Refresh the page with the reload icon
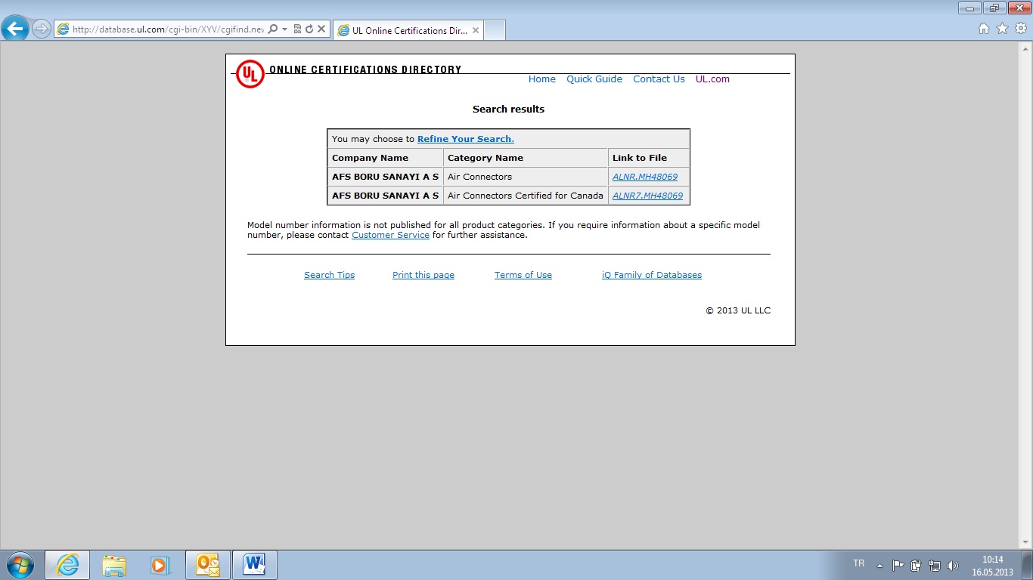Screen dimensions: 1033x580 (309, 29)
